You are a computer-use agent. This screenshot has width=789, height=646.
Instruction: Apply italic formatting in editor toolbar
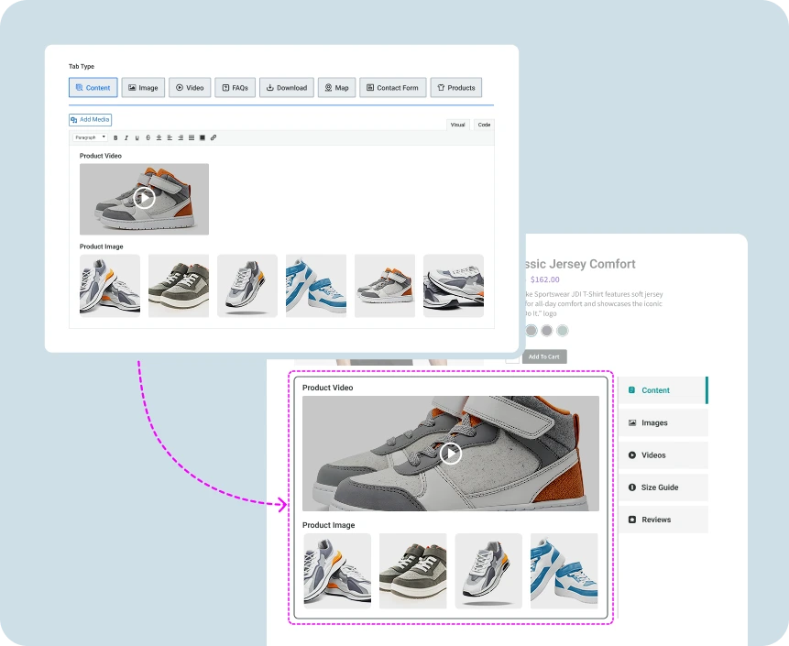(126, 137)
